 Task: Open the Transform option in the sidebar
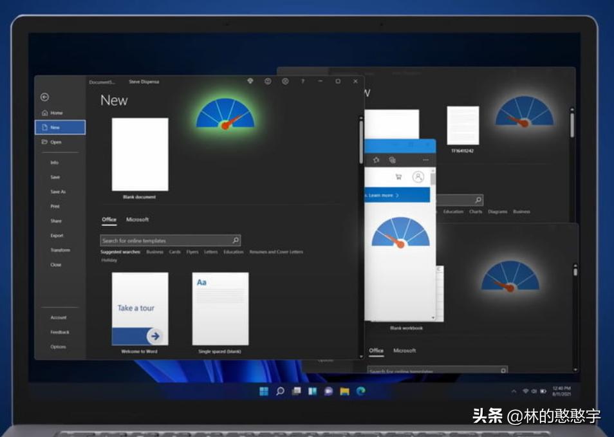click(59, 250)
